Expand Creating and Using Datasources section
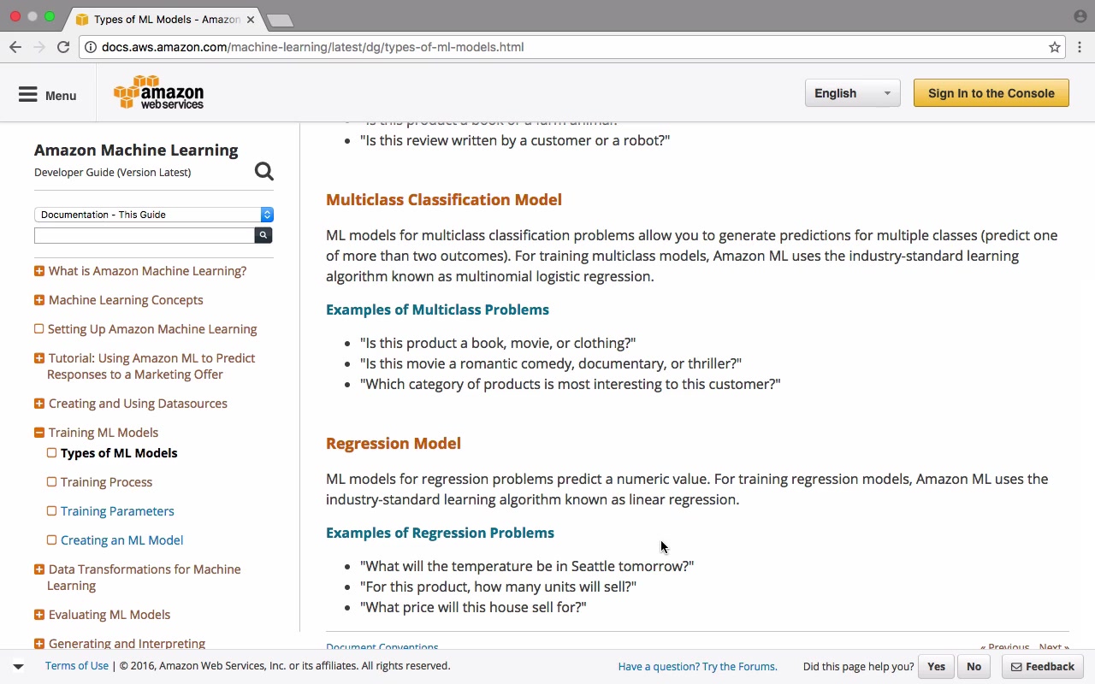Viewport: 1095px width, 684px height. 39,404
